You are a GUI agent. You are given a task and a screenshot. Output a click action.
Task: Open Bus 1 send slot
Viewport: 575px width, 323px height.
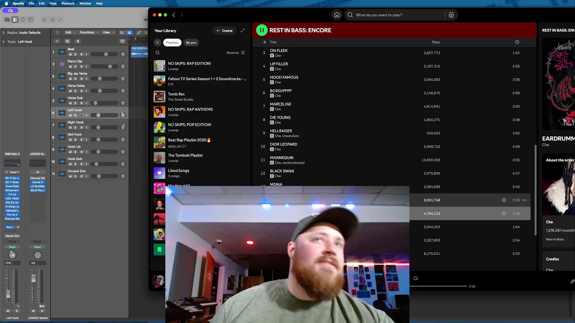[x=10, y=227]
